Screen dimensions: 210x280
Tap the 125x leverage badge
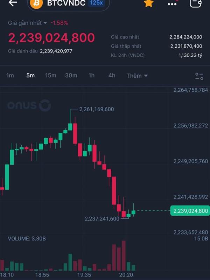click(96, 3)
